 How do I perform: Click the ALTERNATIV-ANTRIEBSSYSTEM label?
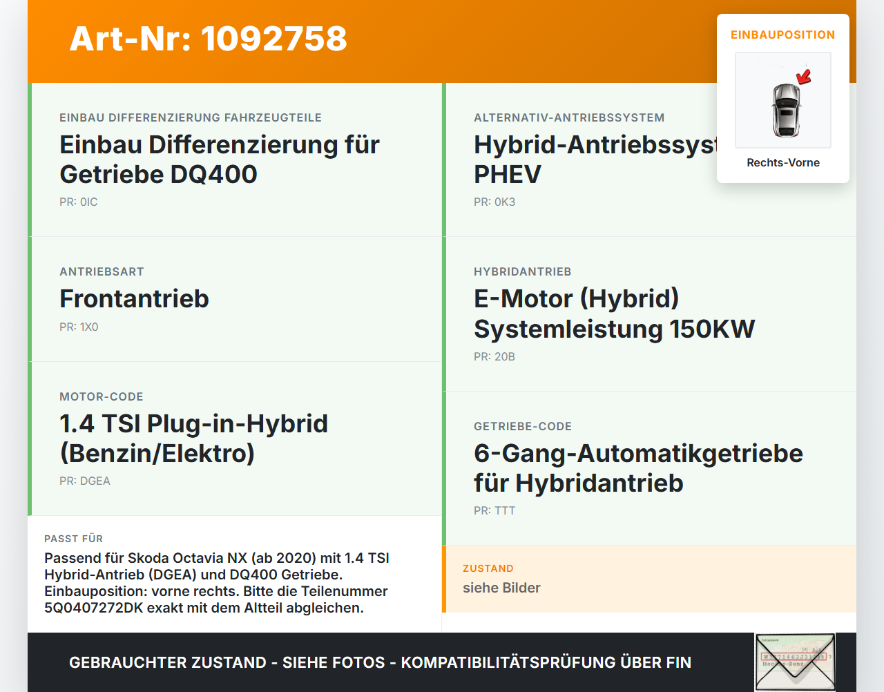(569, 117)
